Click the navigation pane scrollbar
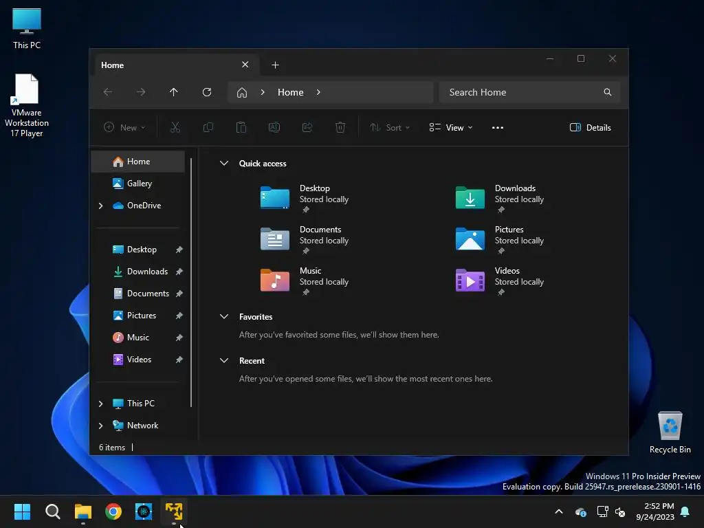704x528 pixels. (191, 283)
